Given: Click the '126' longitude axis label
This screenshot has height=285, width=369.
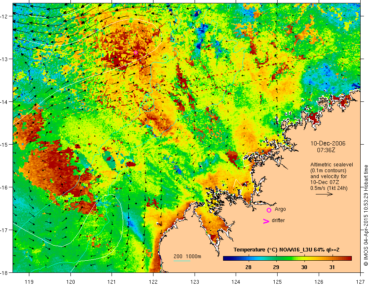Looking at the screenshot, I should 319,282.
